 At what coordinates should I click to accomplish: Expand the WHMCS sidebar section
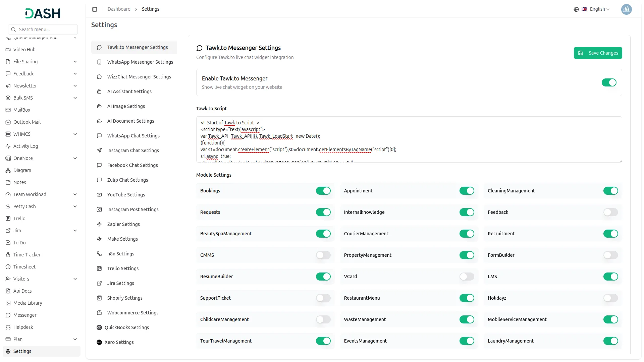[75, 134]
